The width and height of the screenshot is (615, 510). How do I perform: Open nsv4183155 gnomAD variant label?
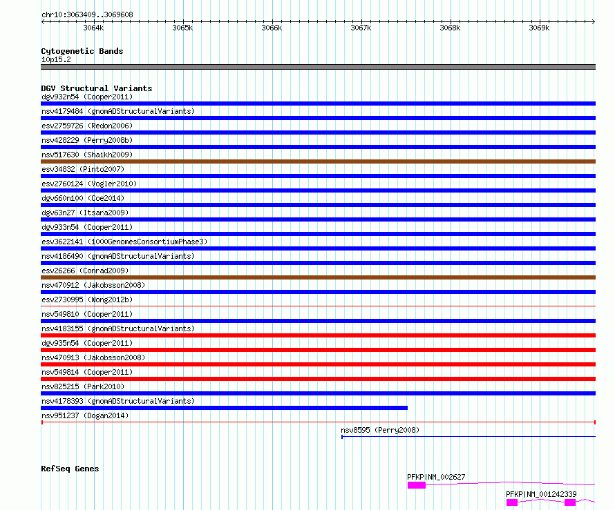click(118, 328)
